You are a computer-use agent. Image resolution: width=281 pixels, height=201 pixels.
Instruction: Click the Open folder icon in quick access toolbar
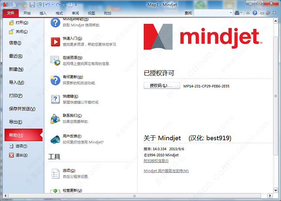pos(25,5)
